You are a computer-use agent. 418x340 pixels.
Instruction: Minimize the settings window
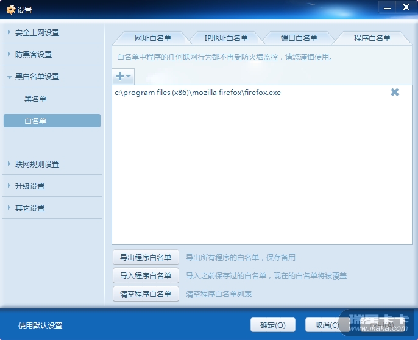(387, 7)
